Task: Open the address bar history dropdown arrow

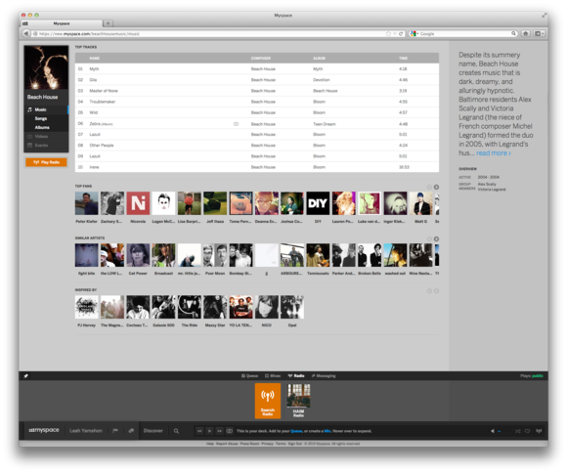Action: click(x=395, y=33)
